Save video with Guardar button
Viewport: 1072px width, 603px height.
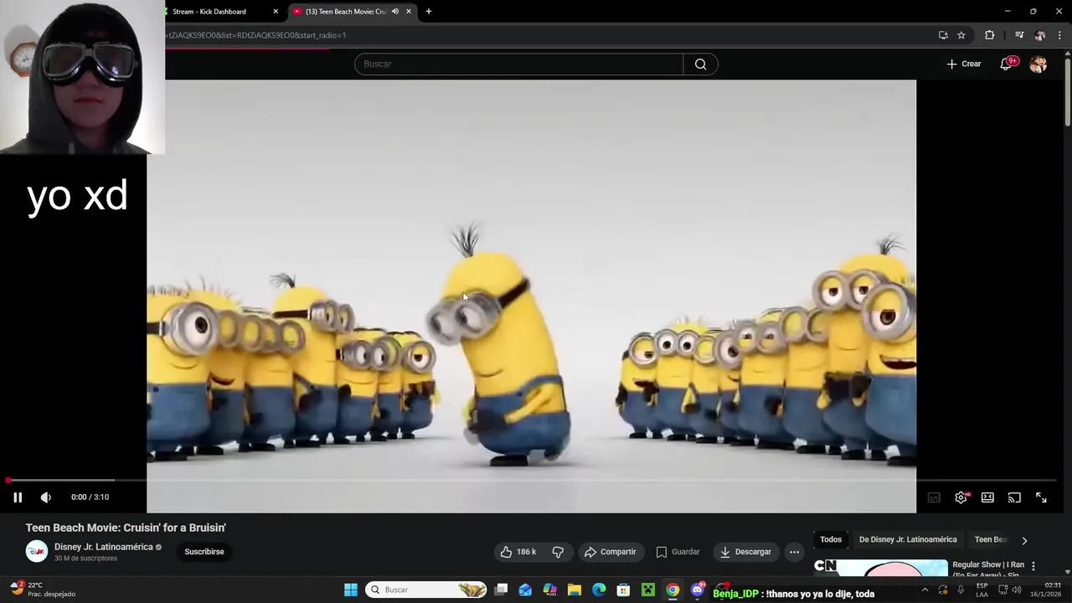pyautogui.click(x=678, y=552)
